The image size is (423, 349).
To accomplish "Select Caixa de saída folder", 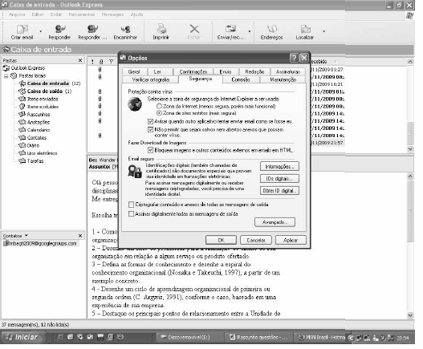I will point(45,91).
